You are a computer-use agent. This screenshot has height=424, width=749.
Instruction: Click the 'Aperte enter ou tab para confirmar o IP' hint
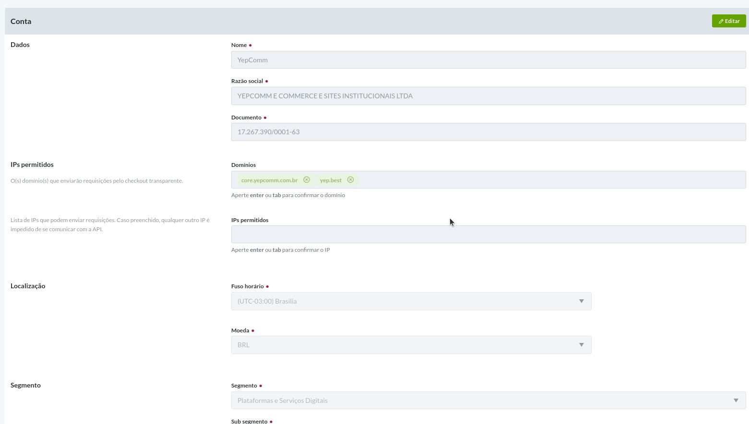280,250
